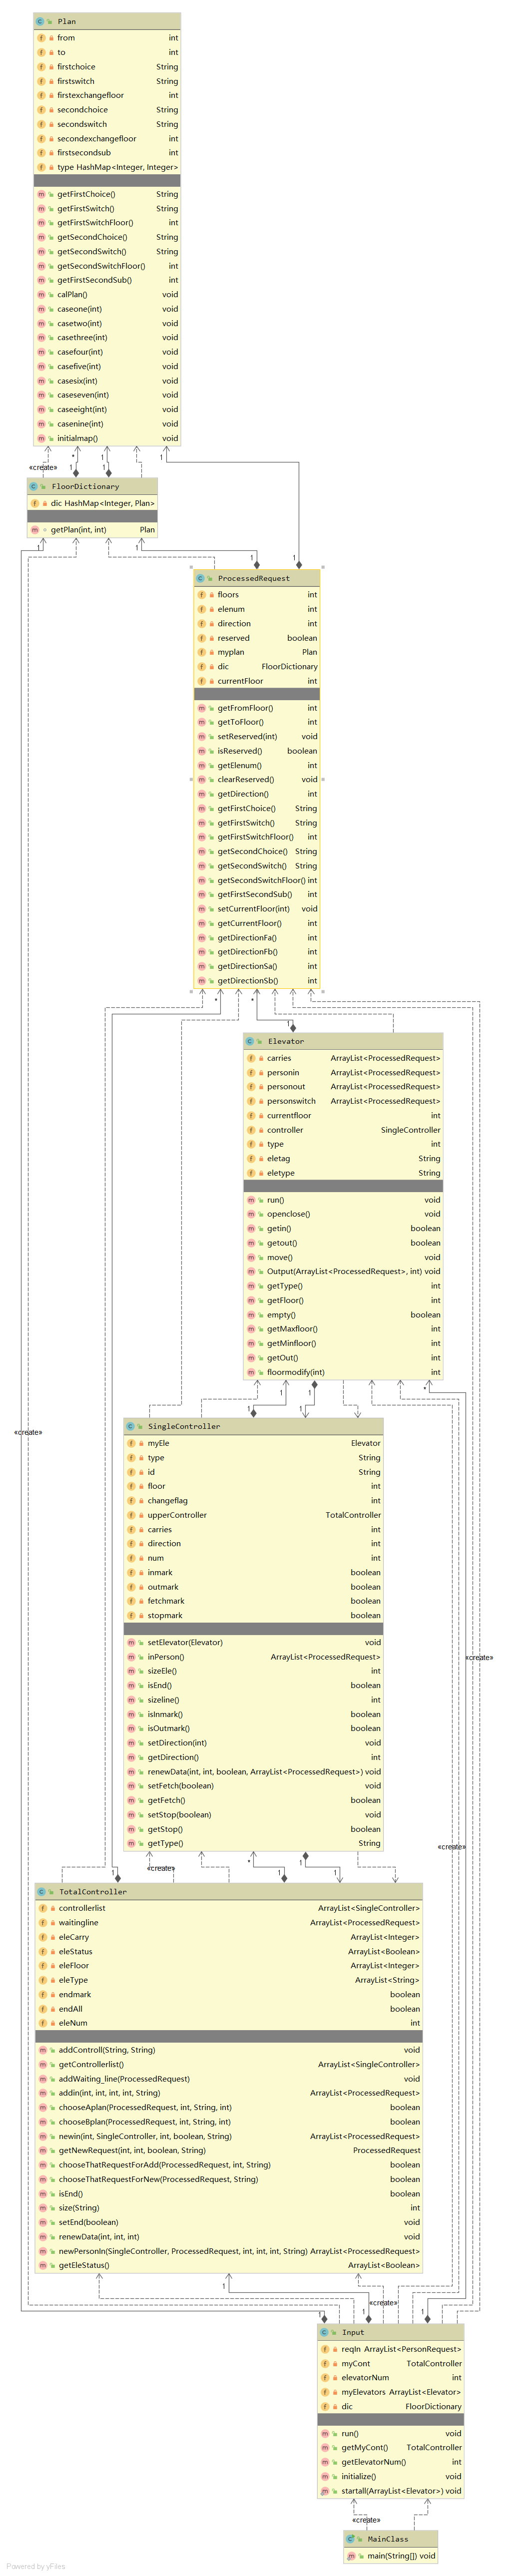Click the firstswitch field in Plan

click(x=107, y=81)
